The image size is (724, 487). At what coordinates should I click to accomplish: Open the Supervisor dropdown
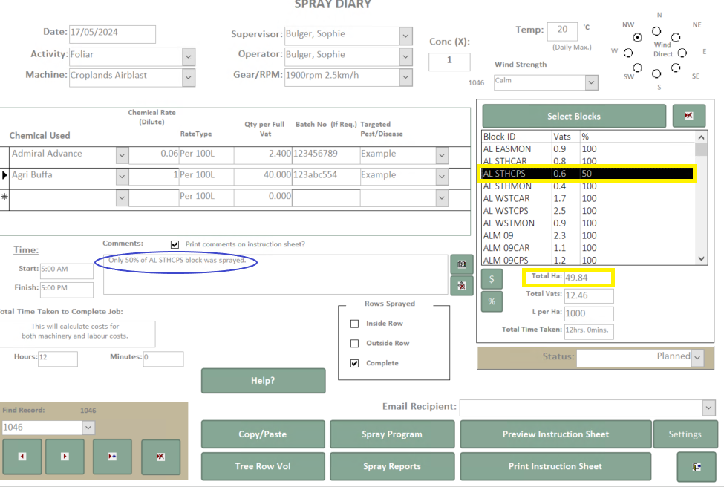[406, 36]
